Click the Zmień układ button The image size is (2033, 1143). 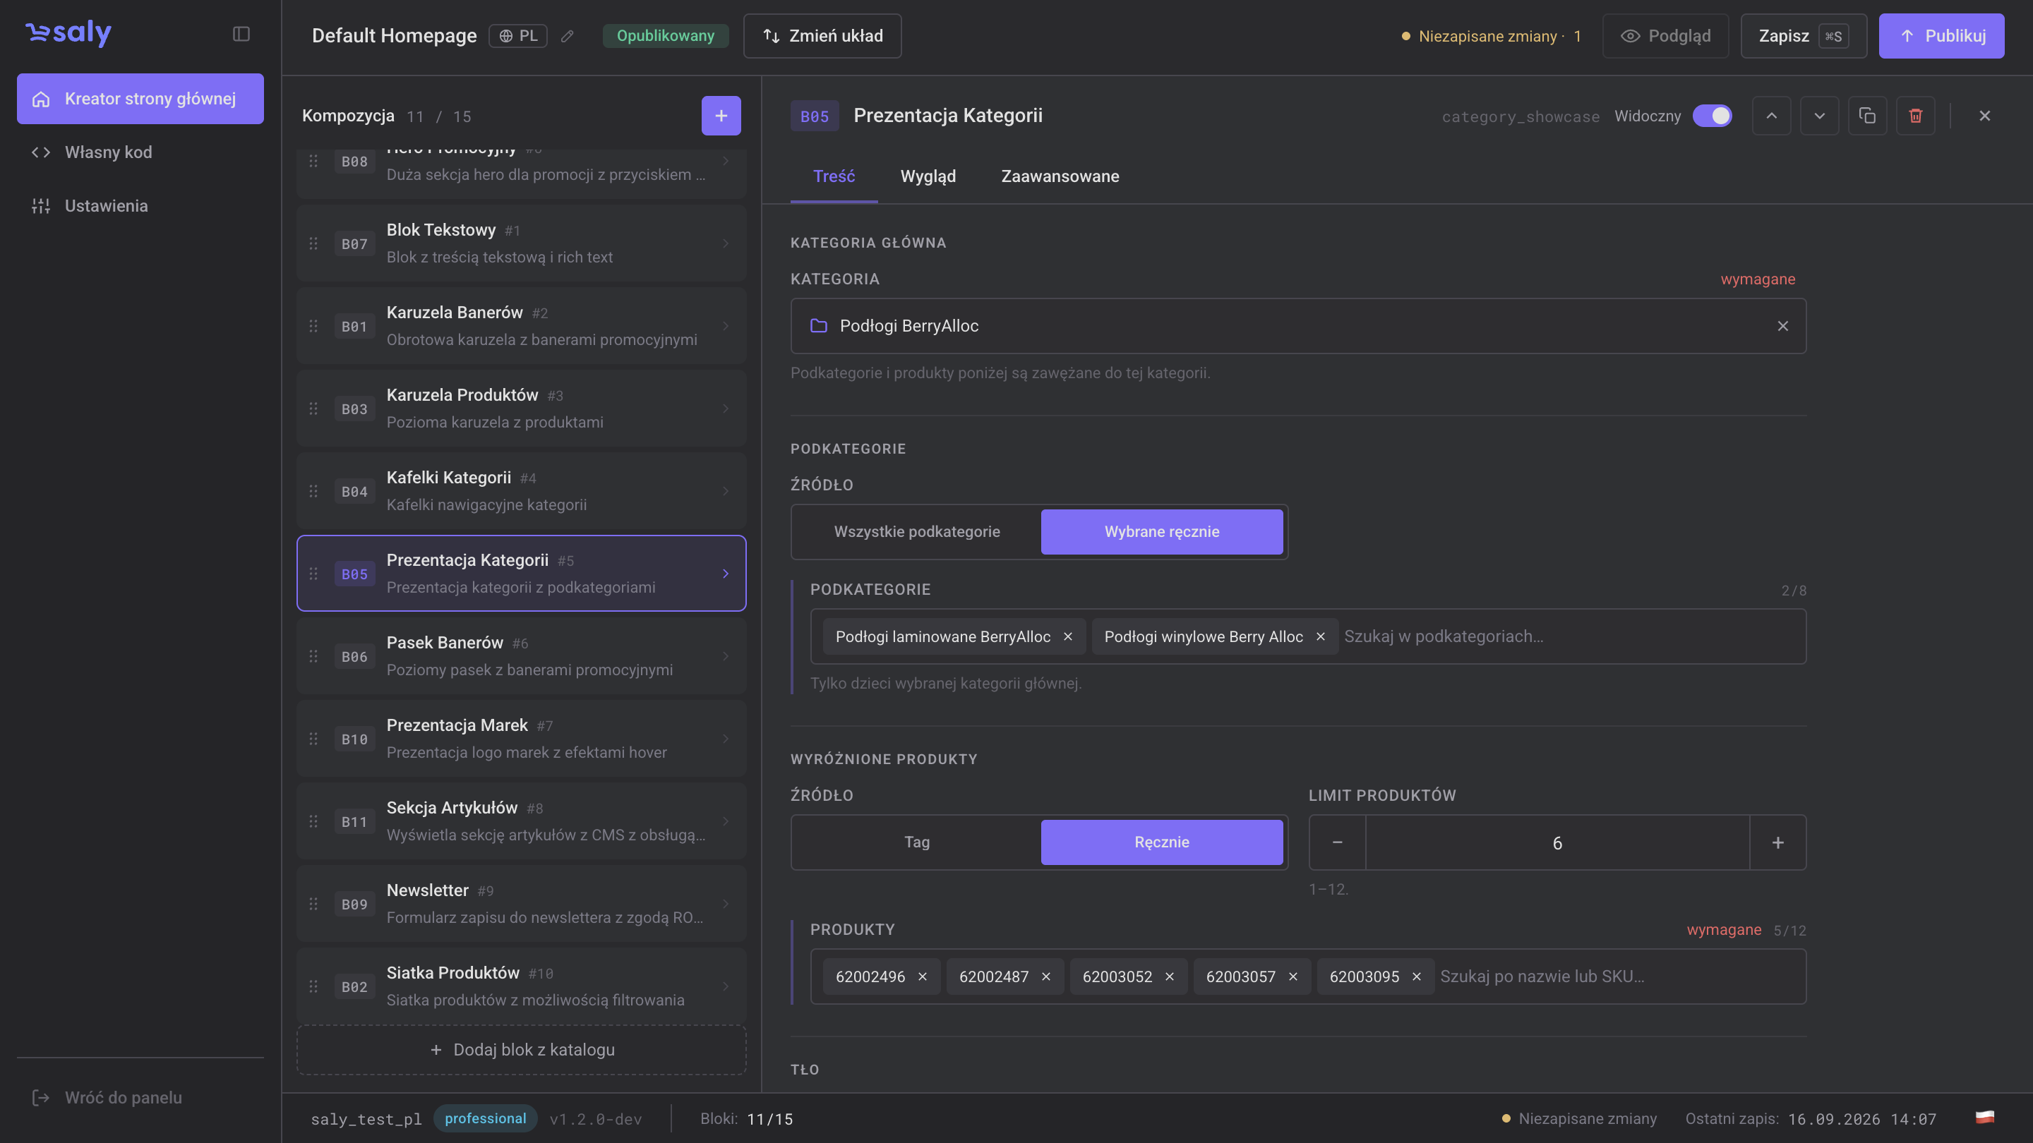click(822, 36)
